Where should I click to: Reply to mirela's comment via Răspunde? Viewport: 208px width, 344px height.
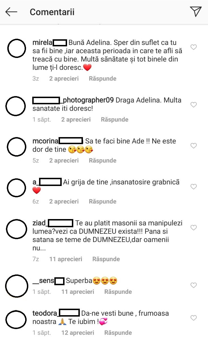tap(102, 79)
